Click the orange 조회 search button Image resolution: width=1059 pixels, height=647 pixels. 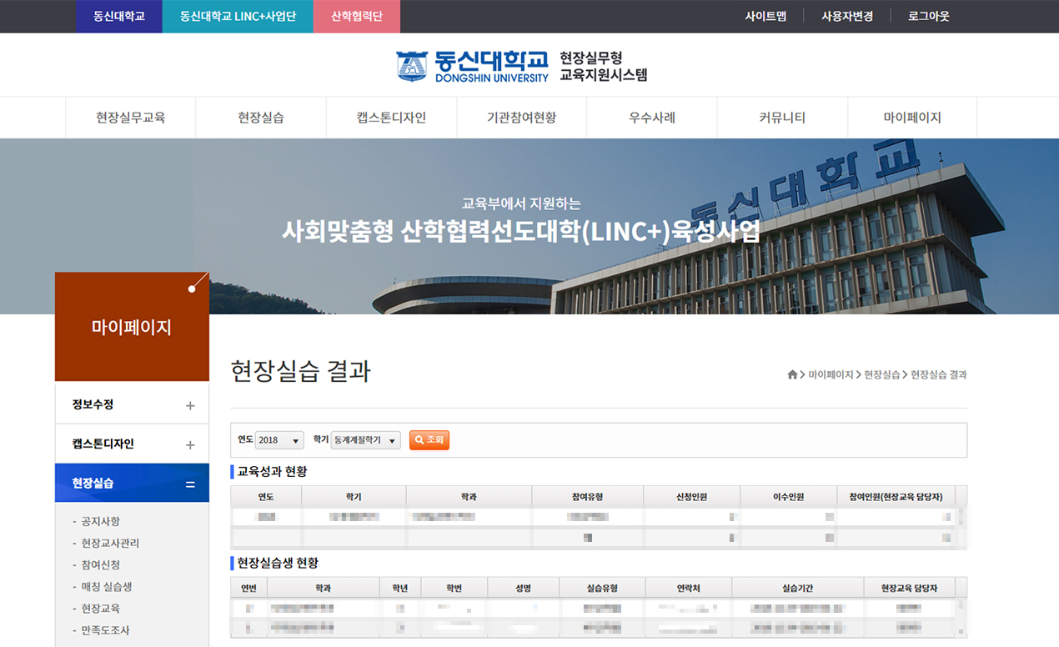pos(429,439)
